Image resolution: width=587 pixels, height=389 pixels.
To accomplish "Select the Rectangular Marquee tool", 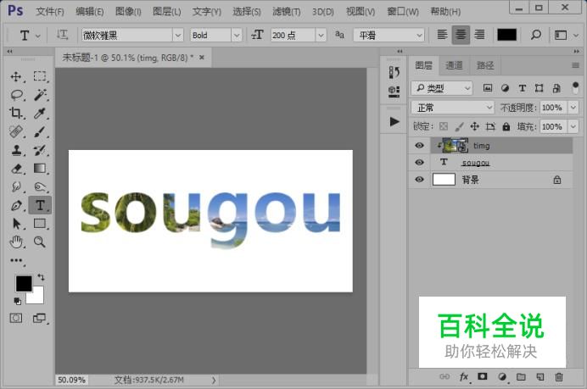I will tap(39, 76).
